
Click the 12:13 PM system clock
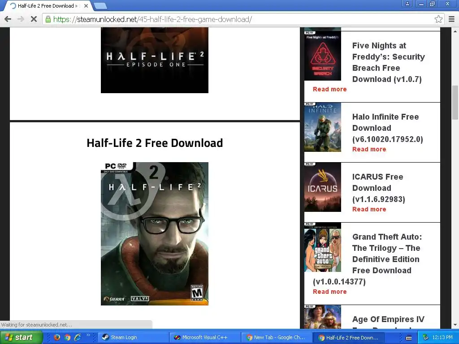click(x=442, y=338)
